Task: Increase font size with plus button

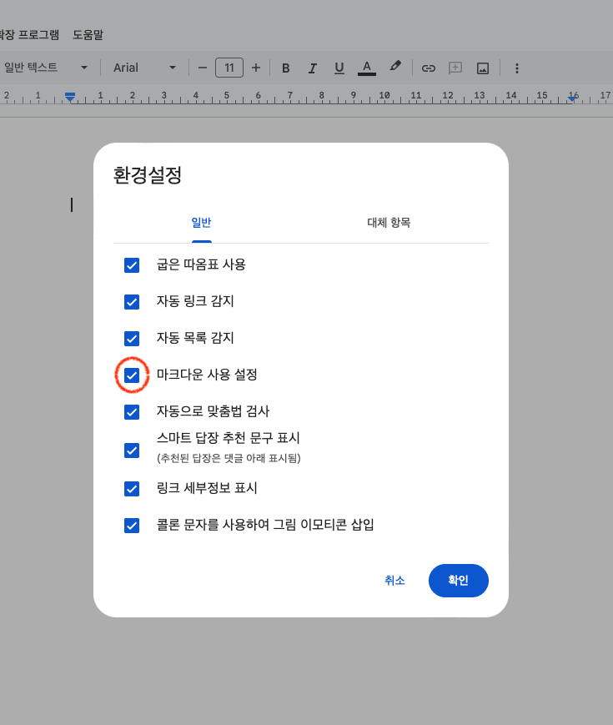Action: [x=256, y=68]
